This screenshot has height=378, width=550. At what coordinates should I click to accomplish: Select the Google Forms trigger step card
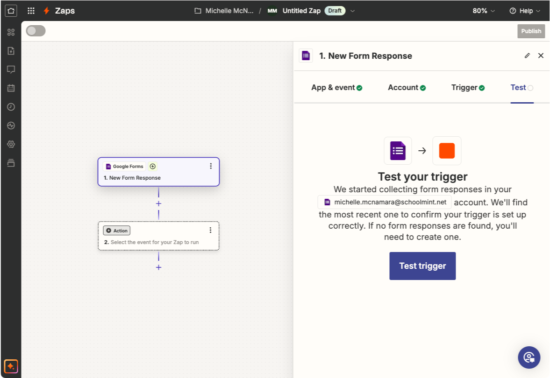tap(158, 172)
